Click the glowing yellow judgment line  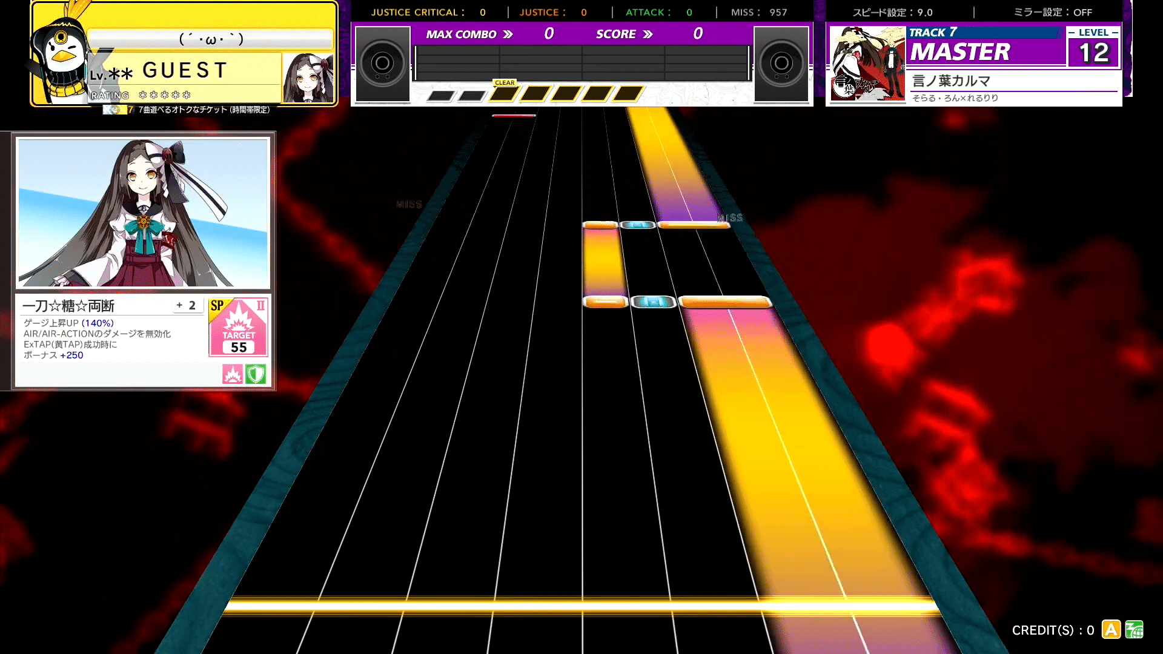[x=581, y=606]
